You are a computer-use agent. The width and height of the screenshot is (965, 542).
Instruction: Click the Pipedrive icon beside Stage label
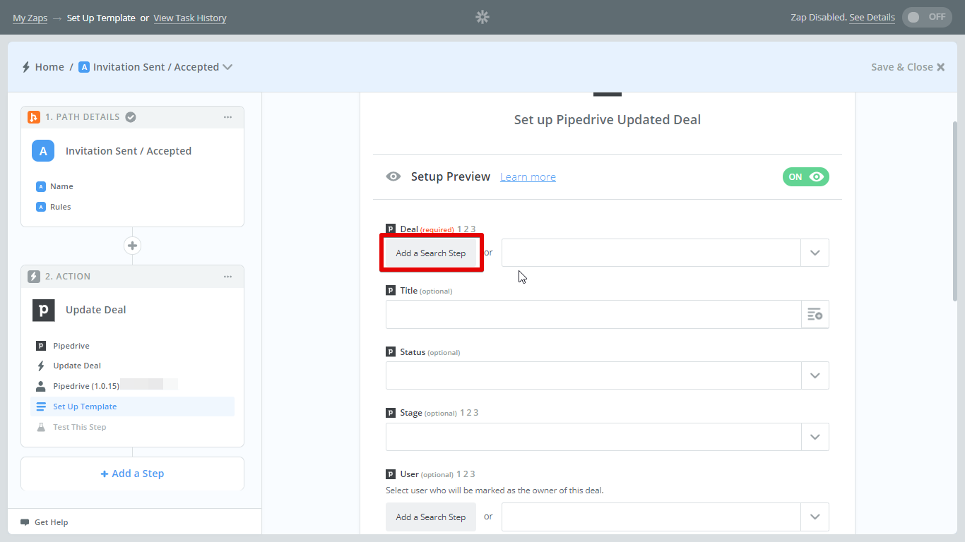click(391, 412)
